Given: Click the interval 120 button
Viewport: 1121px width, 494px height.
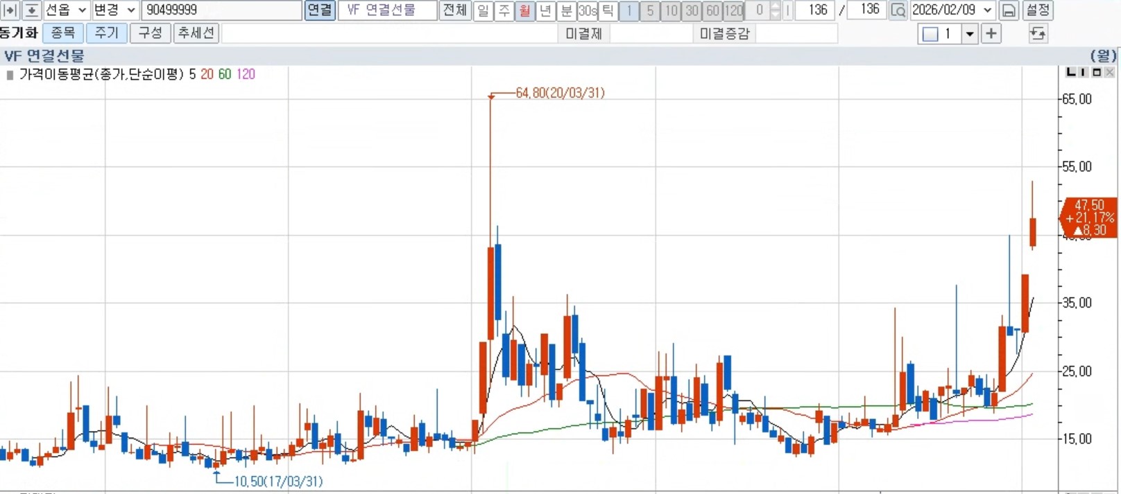Looking at the screenshot, I should click(734, 10).
